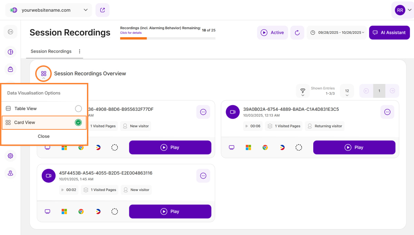Expand the sidebar with arrow icon
The width and height of the screenshot is (414, 235).
tap(10, 32)
